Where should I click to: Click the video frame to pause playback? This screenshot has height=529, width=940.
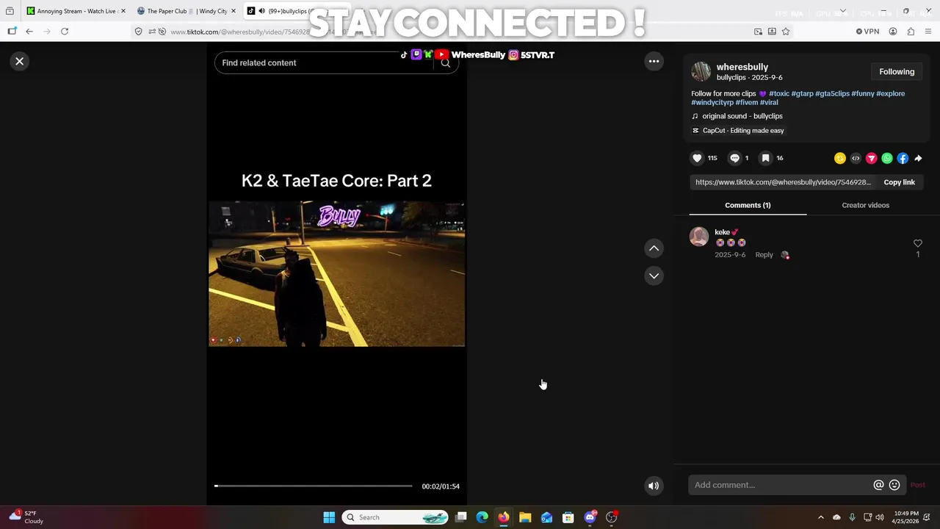tap(336, 274)
